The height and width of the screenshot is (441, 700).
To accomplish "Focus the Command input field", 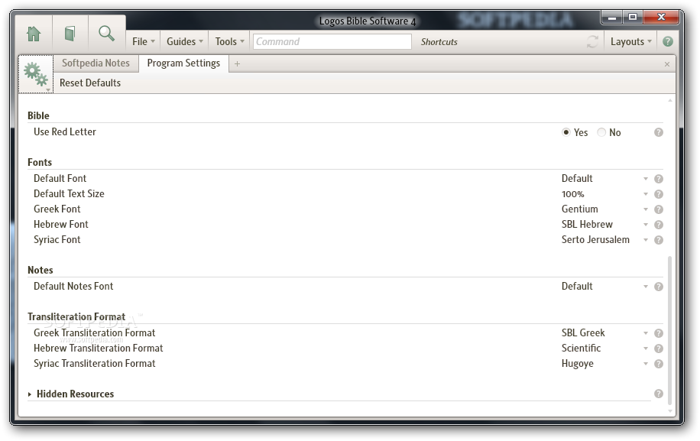I will 332,41.
